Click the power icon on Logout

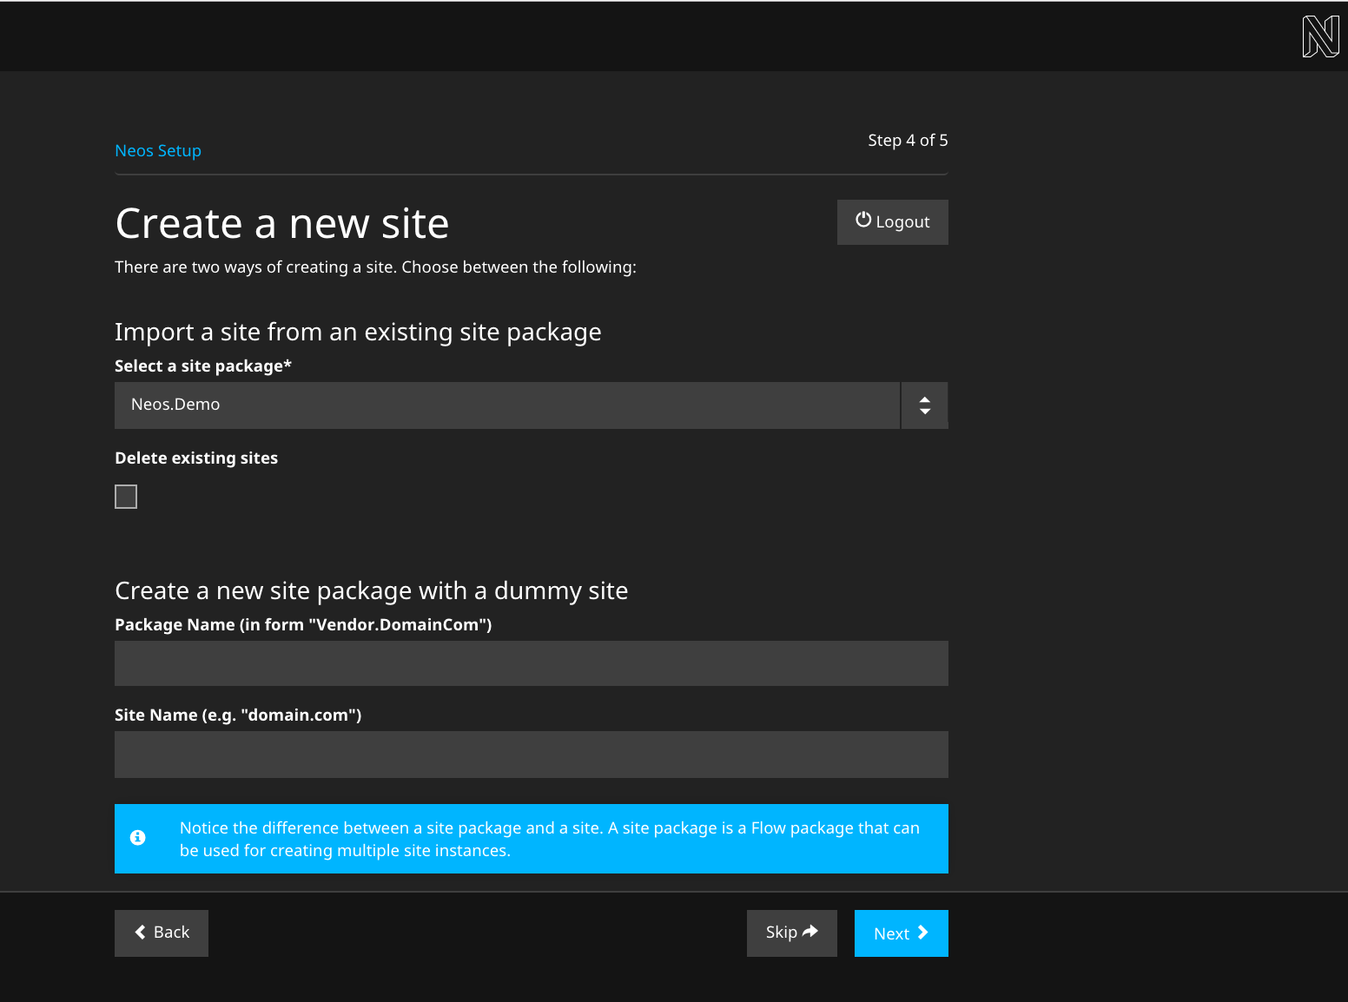[862, 221]
